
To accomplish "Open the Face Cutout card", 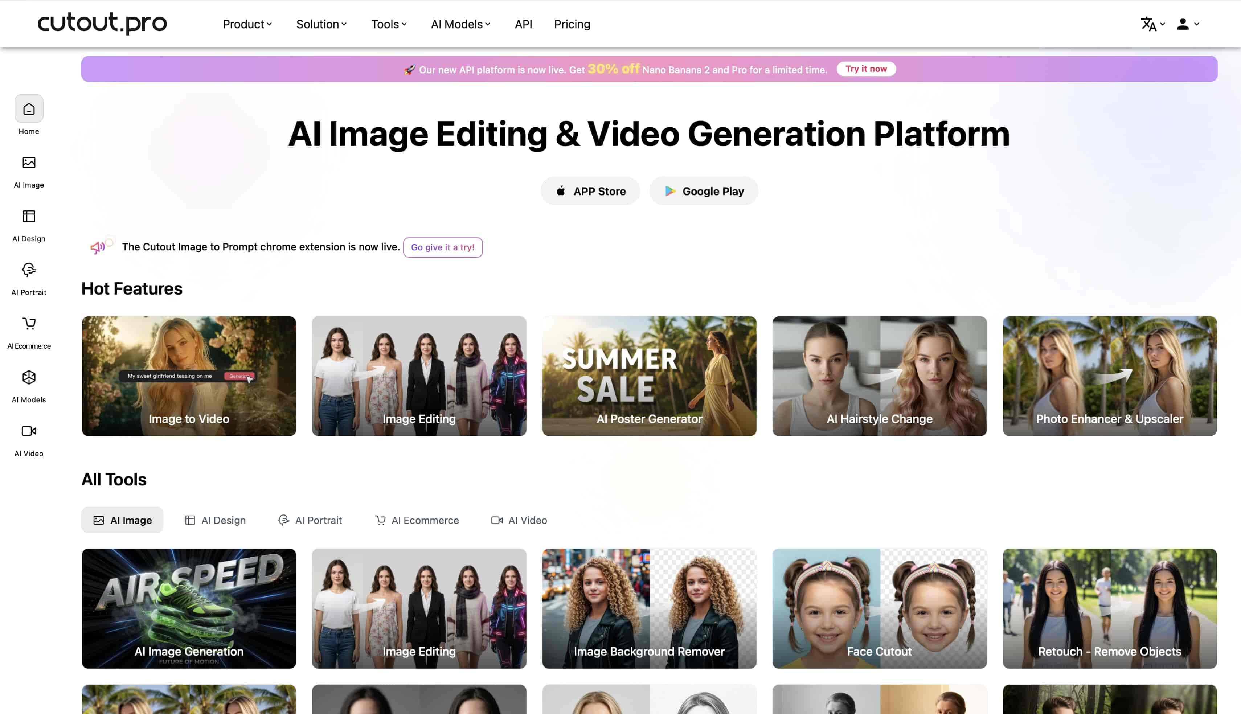I will coord(880,608).
